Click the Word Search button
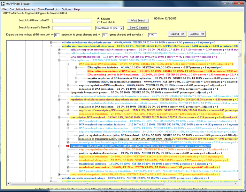Viewport: 246px width, 192px height. pos(138,20)
